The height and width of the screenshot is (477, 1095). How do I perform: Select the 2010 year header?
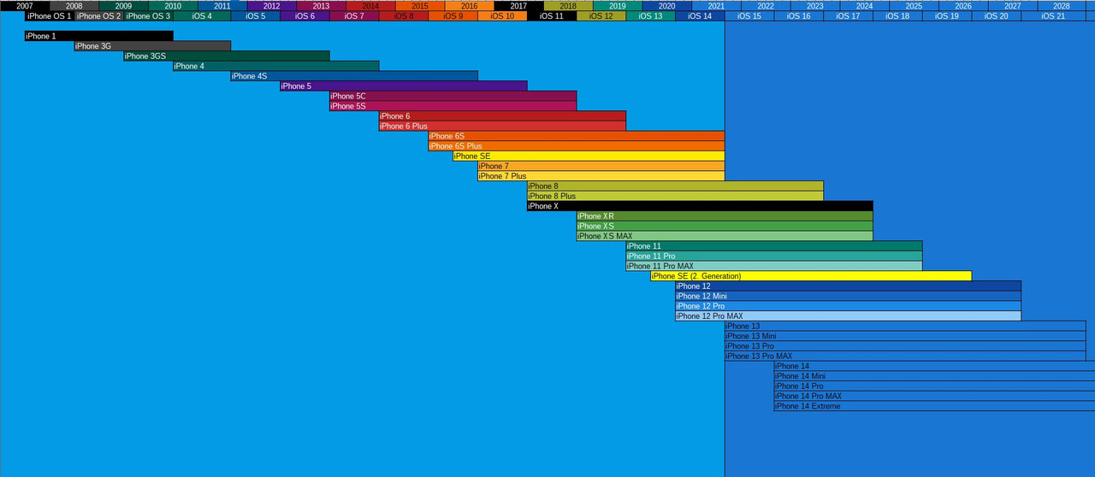point(173,5)
